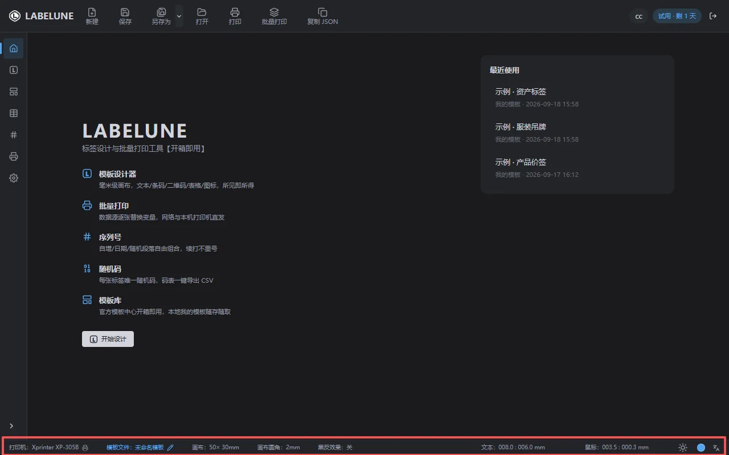Click the 试用·剩 1 天 trial badge
The height and width of the screenshot is (455, 729).
[677, 16]
